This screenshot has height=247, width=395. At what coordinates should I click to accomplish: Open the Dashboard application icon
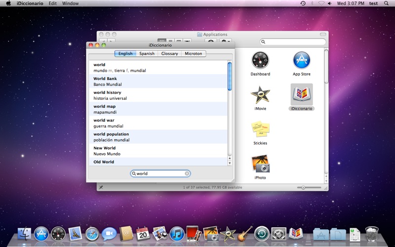260,60
